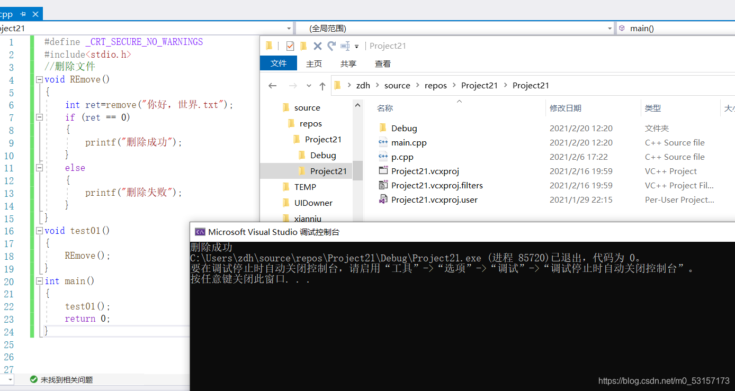This screenshot has width=735, height=391.
Task: Go back with Explorer back arrow
Action: click(273, 86)
